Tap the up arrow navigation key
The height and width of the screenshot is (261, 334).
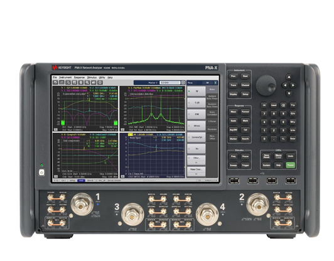(x=289, y=77)
